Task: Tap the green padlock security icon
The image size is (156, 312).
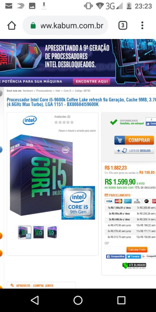Action: (33, 26)
